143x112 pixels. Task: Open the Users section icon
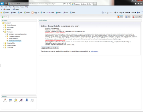pos(27,100)
